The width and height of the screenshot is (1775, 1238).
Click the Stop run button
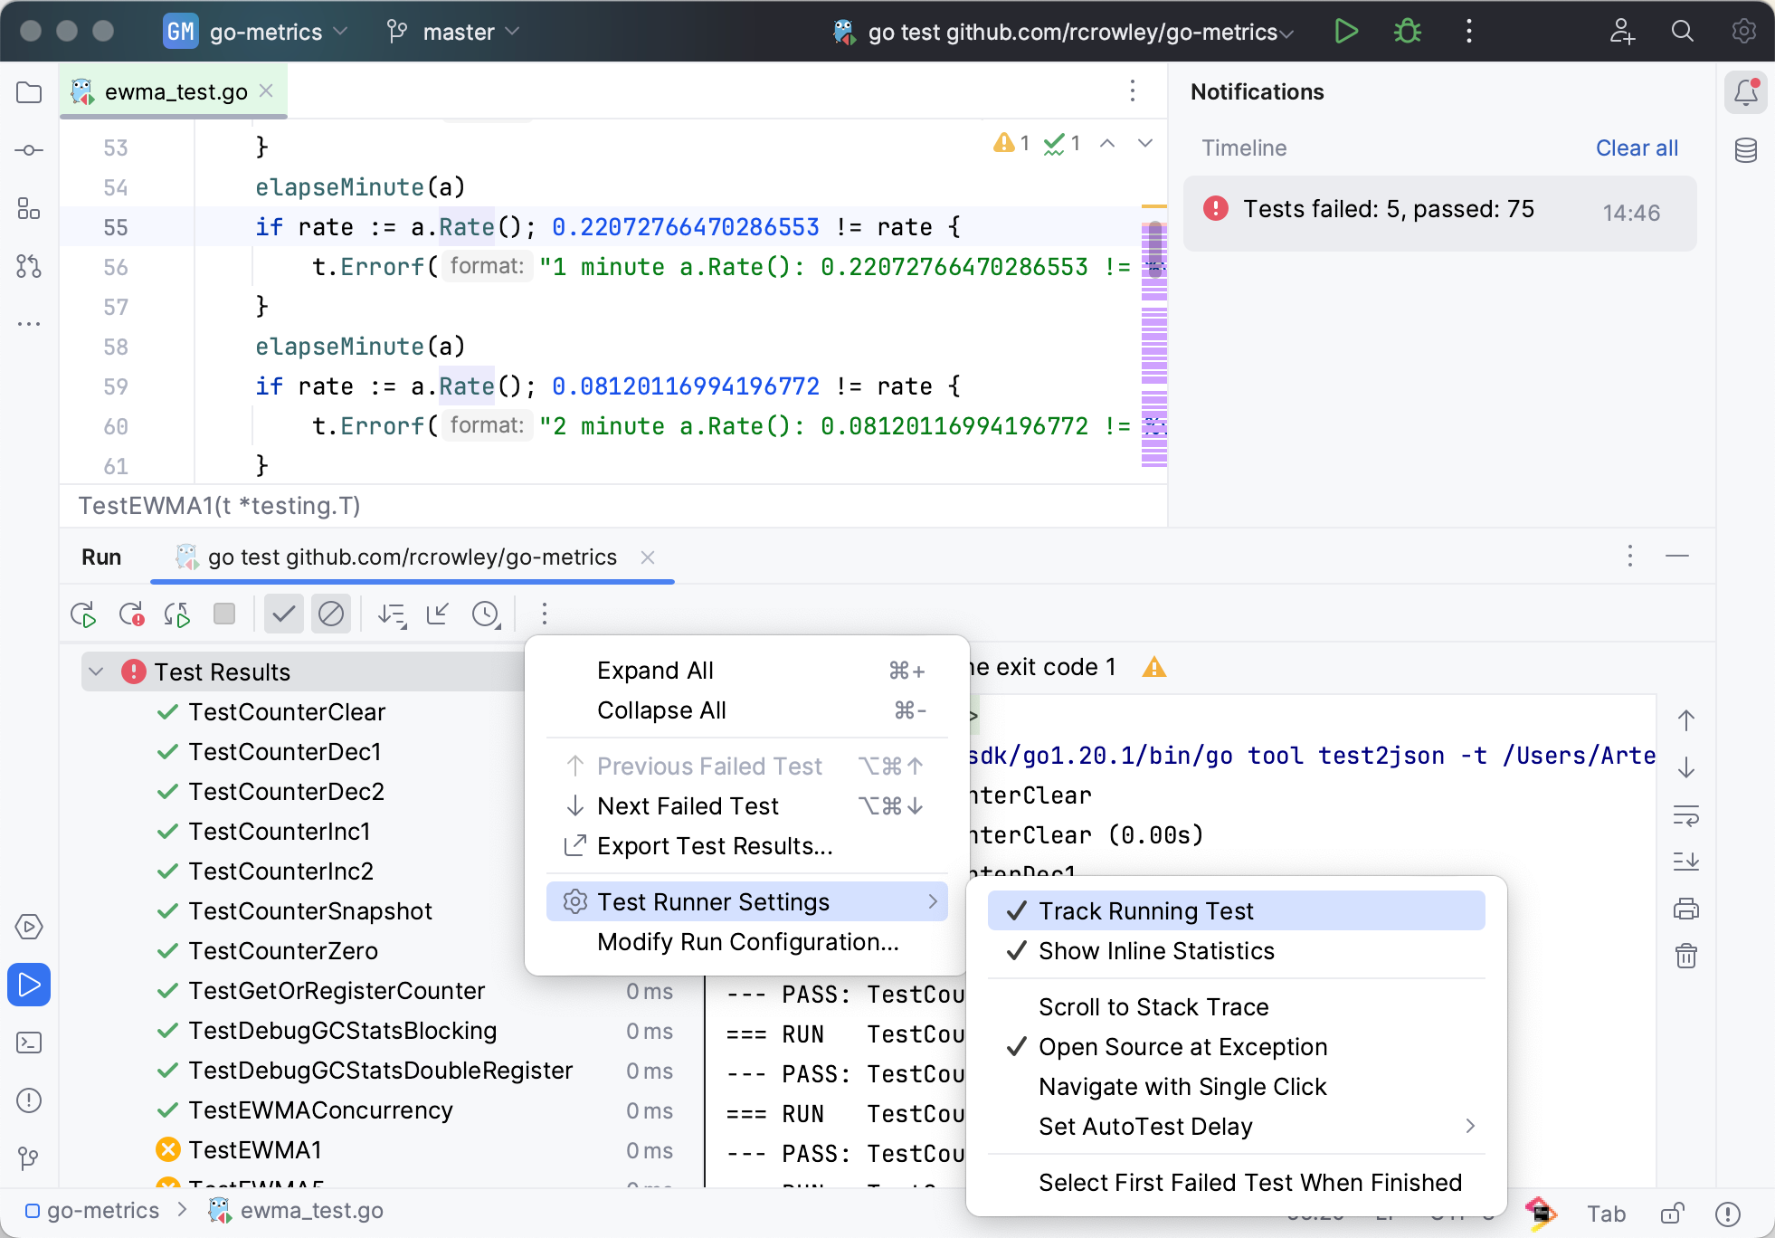(223, 614)
